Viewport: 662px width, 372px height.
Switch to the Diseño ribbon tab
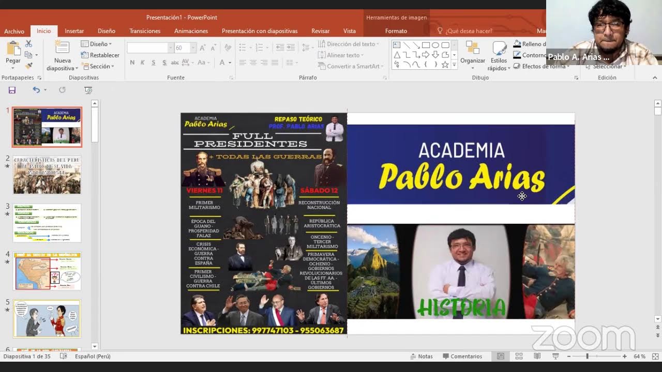[x=107, y=31]
